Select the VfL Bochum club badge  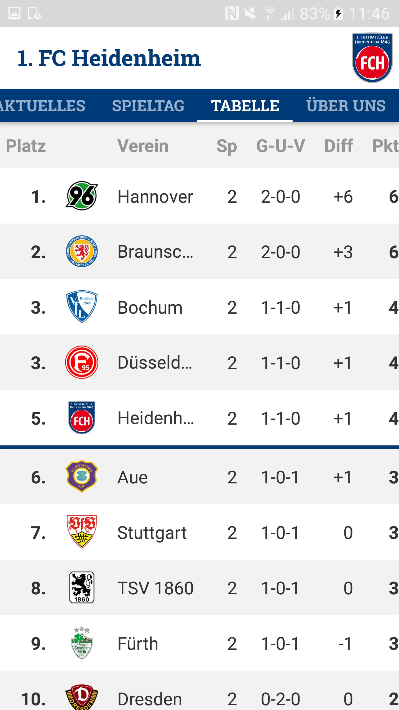pos(82,307)
